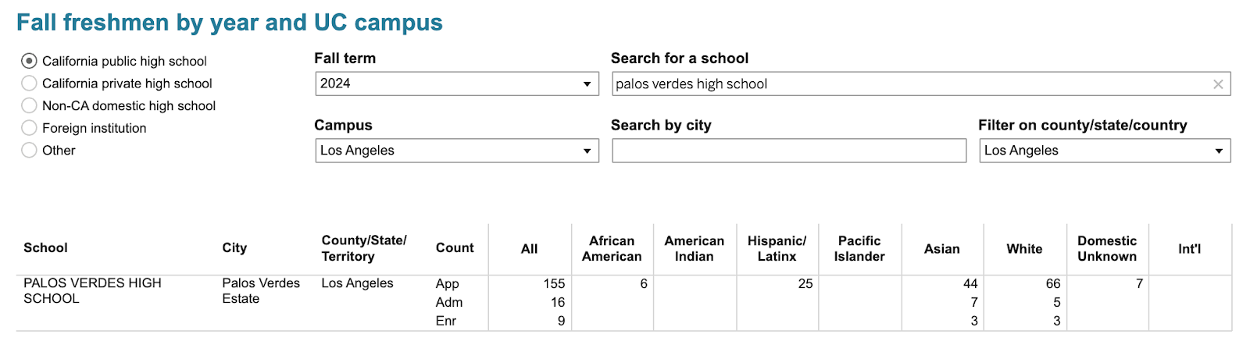Click the Domestic Unknown column header
The image size is (1250, 352).
[1106, 249]
